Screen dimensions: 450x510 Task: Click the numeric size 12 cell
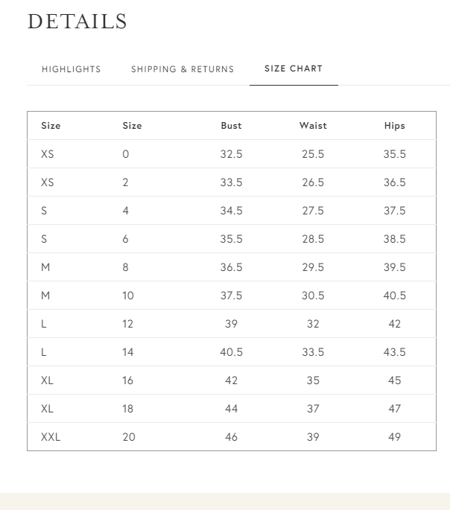[128, 324]
